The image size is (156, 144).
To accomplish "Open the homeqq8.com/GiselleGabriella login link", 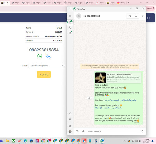I will [120, 100].
